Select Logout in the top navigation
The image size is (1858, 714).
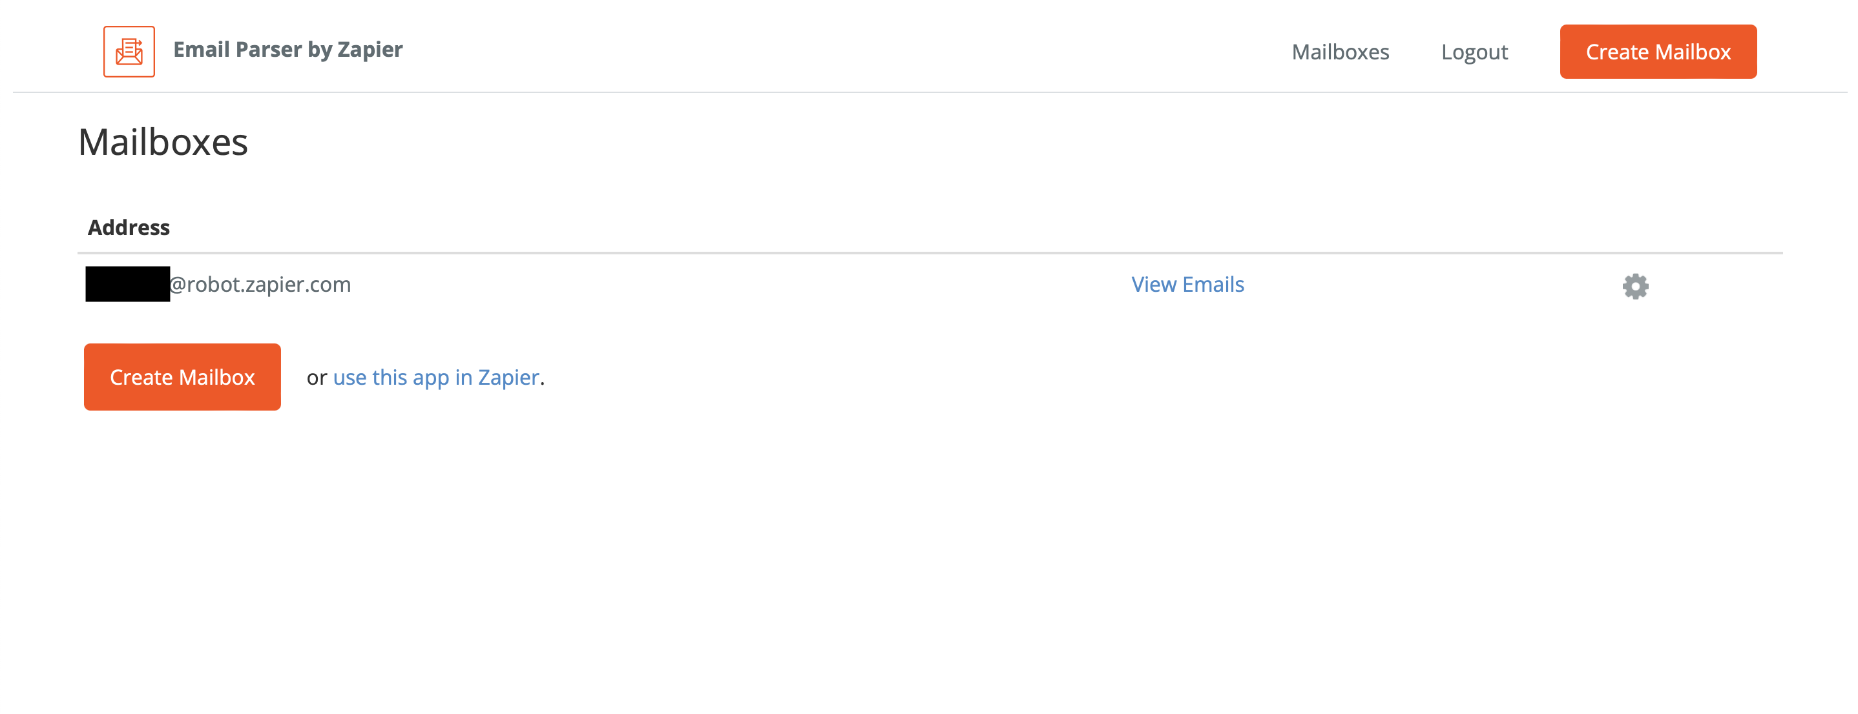[1474, 52]
